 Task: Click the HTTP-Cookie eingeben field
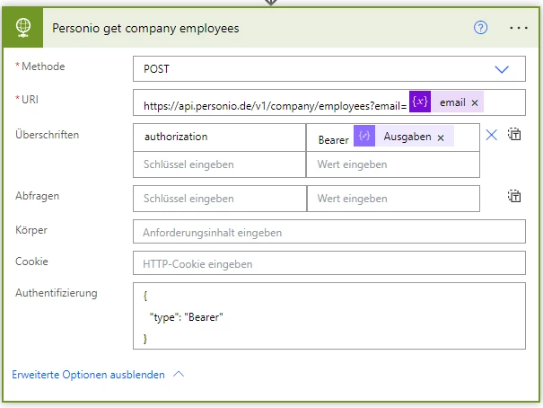click(329, 263)
